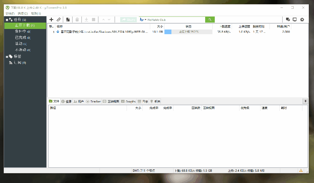The width and height of the screenshot is (314, 183).
Task: Click the tag icon next to 标签
Action: pos(11,56)
